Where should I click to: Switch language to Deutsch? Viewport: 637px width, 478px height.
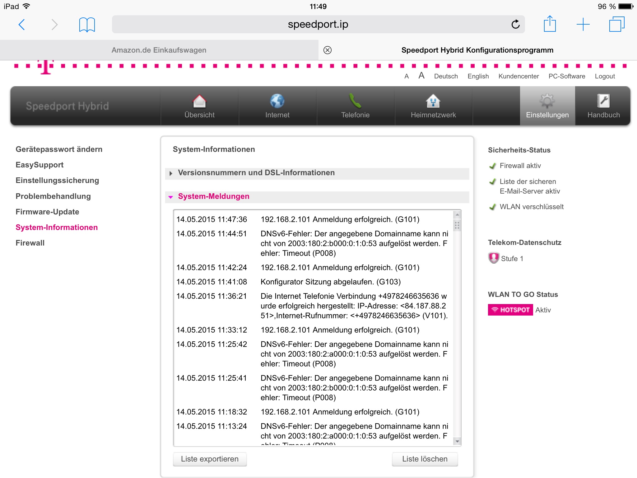pos(446,76)
